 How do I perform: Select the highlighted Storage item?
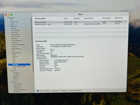pos(19,65)
